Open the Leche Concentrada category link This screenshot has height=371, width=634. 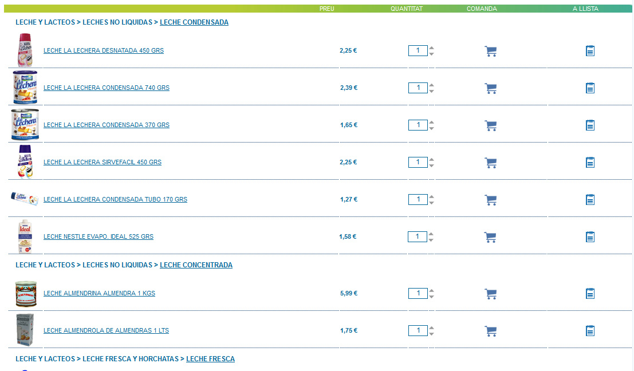pyautogui.click(x=196, y=265)
